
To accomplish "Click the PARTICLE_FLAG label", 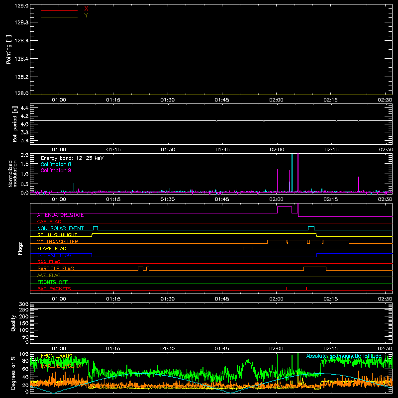I will coord(56,269).
